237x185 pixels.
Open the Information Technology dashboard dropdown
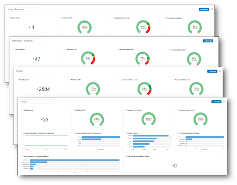(28, 41)
